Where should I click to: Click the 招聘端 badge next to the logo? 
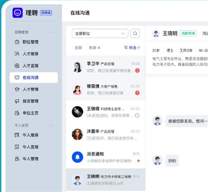point(46,13)
